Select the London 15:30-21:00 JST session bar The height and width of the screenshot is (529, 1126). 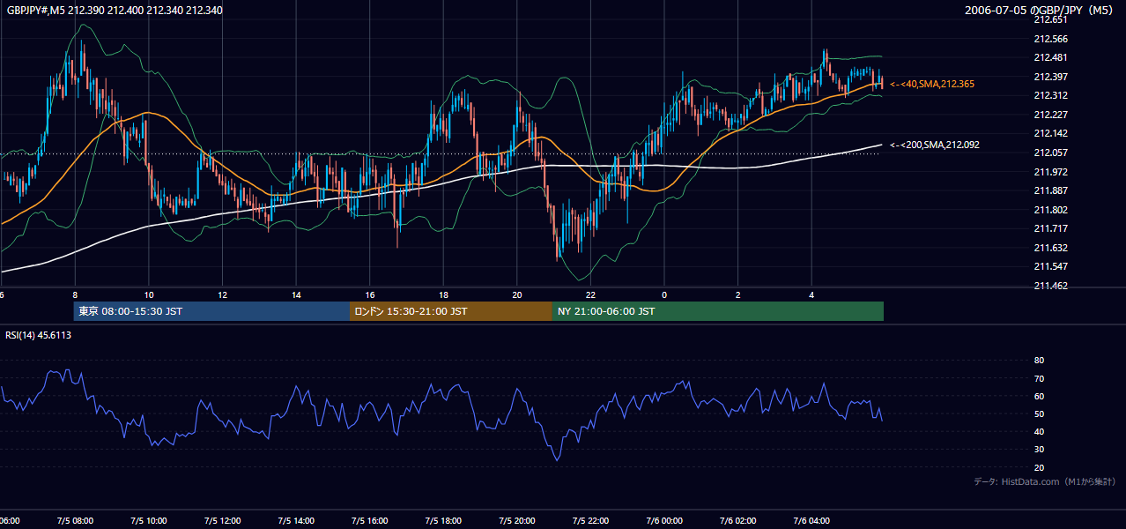451,311
